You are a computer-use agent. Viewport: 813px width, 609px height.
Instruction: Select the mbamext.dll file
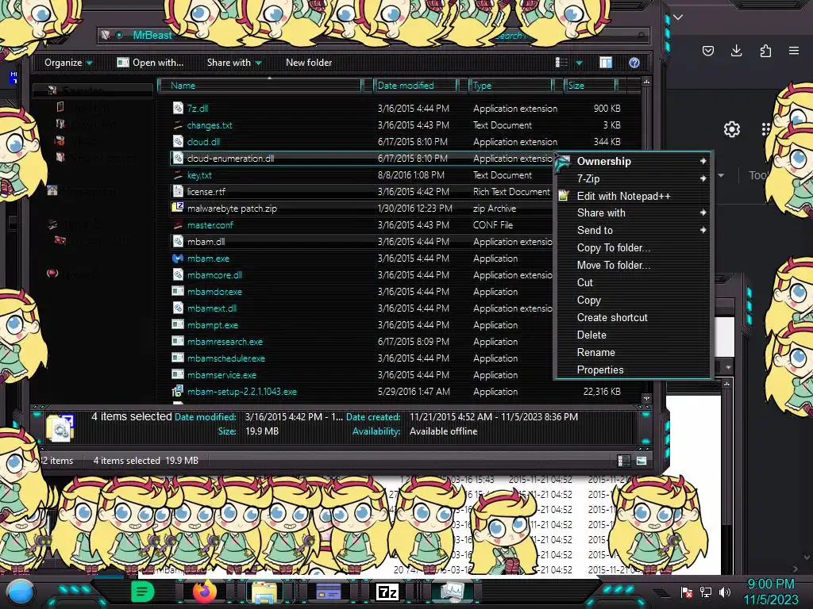pos(211,308)
